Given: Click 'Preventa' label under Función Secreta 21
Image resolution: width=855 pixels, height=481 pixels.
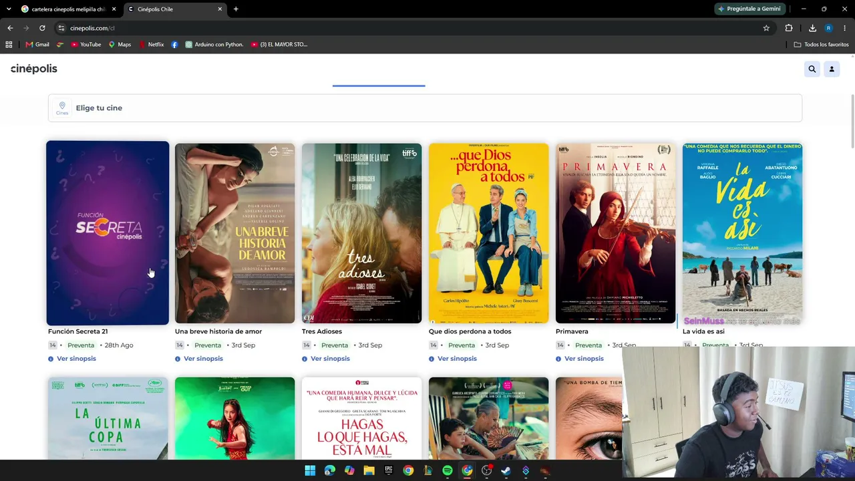Looking at the screenshot, I should [81, 345].
